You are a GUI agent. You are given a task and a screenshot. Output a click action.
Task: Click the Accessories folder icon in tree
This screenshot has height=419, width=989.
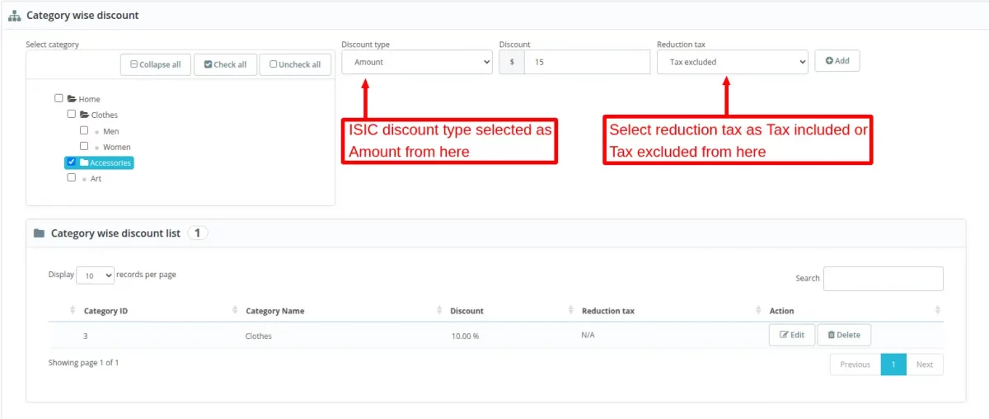(x=84, y=162)
